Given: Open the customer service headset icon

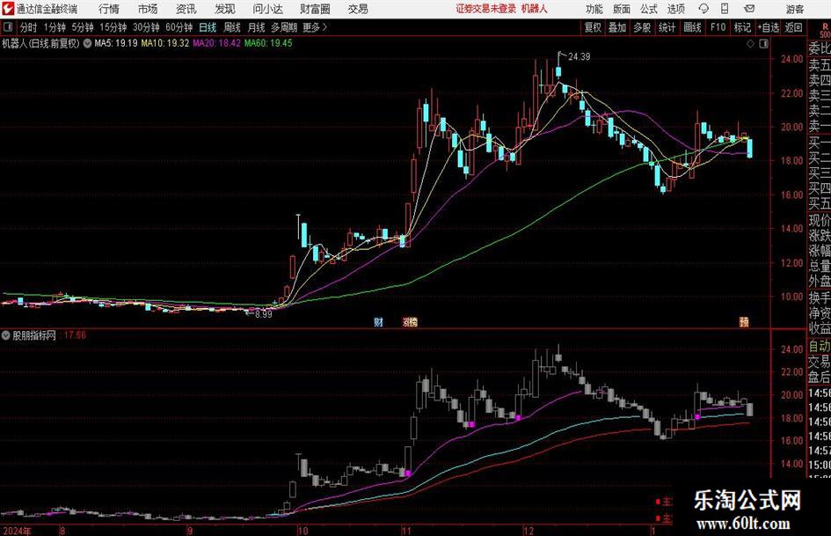Looking at the screenshot, I should point(703,9).
